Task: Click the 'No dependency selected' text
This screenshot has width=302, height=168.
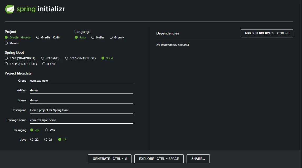Action: [x=173, y=45]
